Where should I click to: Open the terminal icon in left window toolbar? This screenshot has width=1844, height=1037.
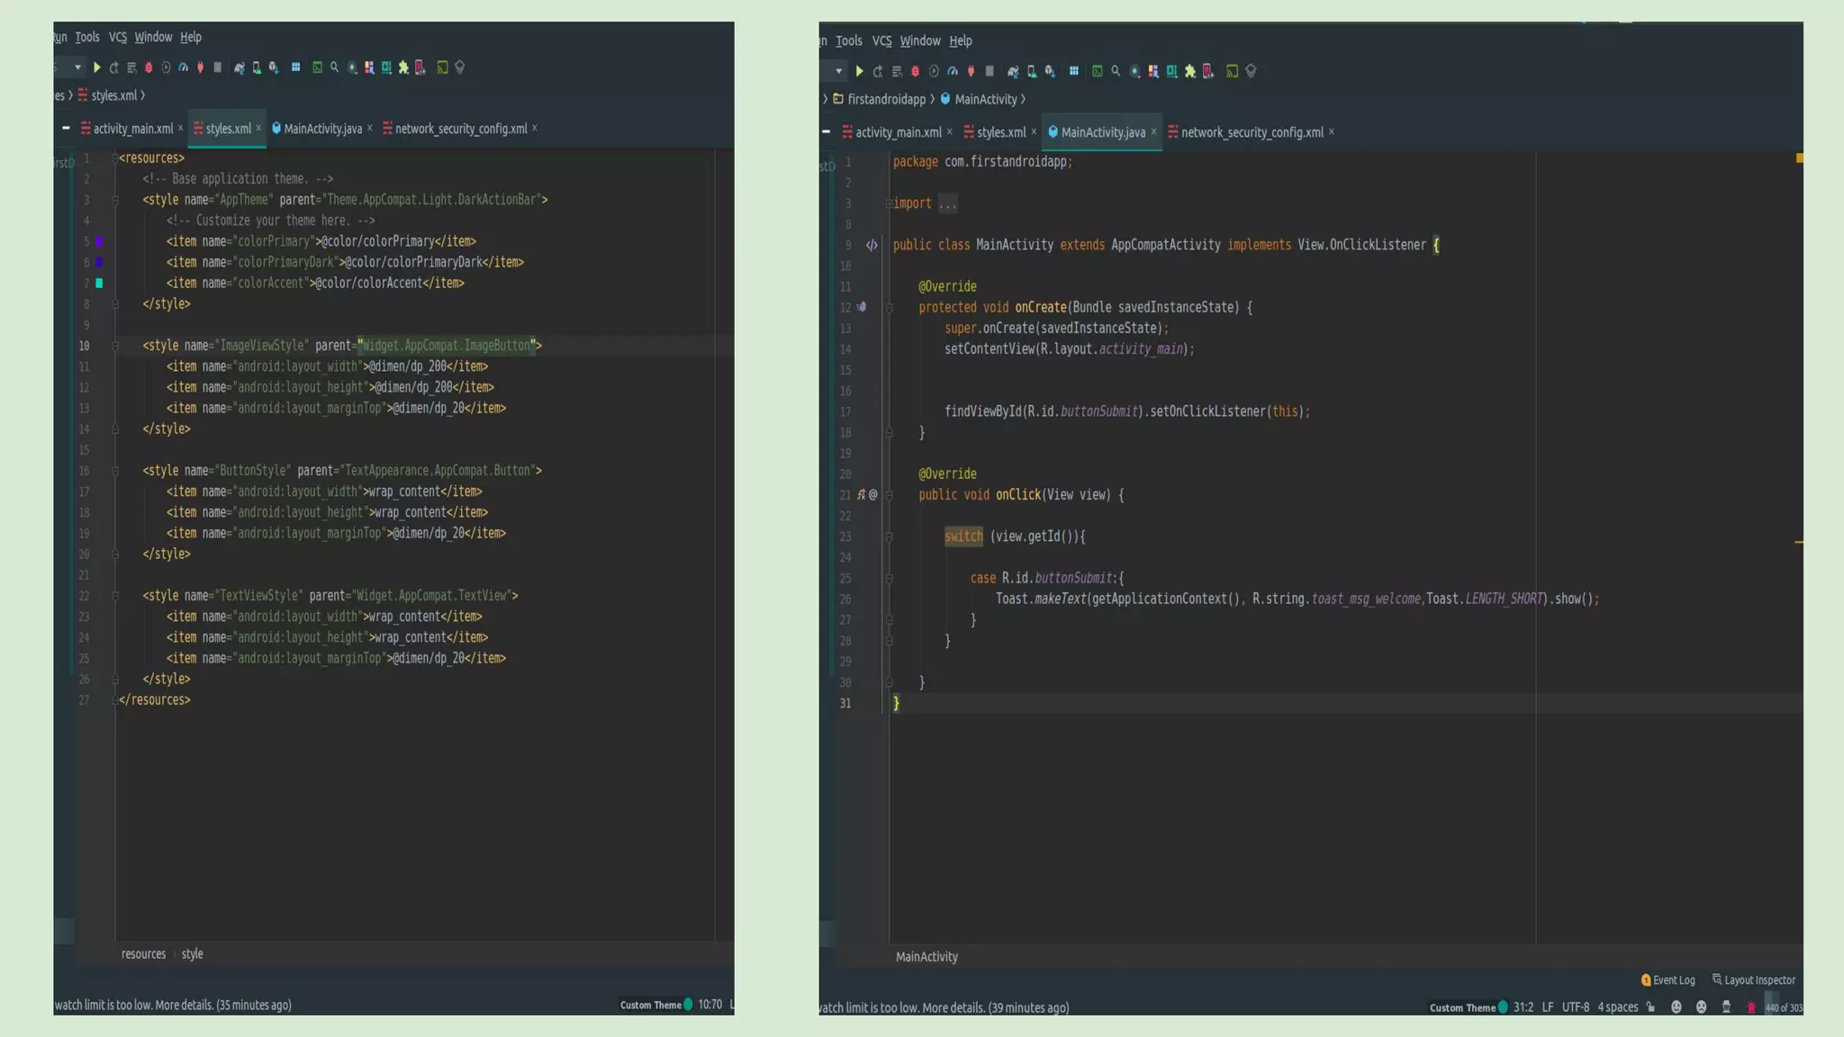317,68
